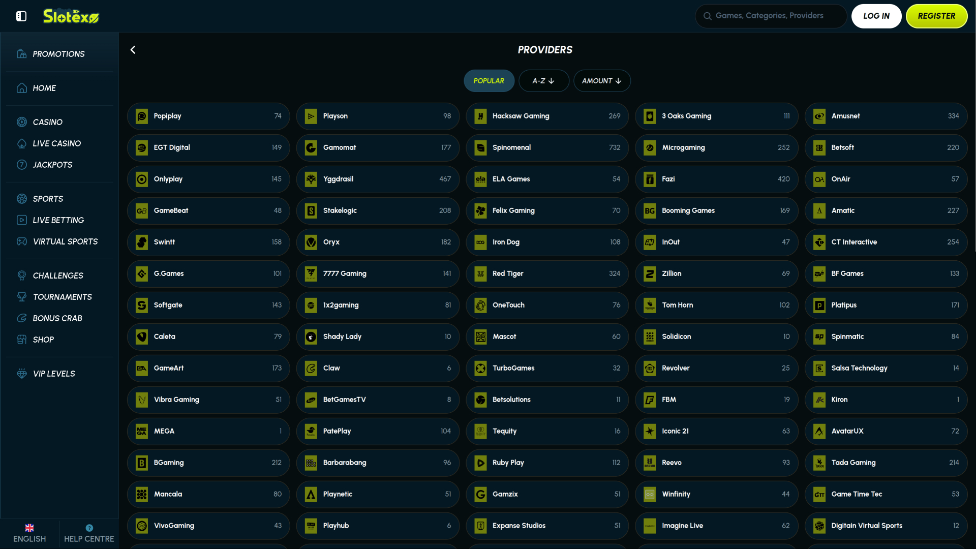Select the Jackpots icon in the sidebar

pos(21,165)
